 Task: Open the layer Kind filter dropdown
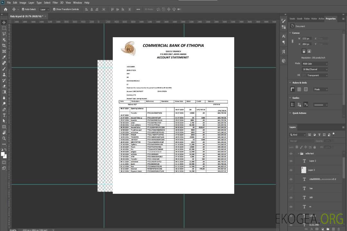click(x=298, y=135)
